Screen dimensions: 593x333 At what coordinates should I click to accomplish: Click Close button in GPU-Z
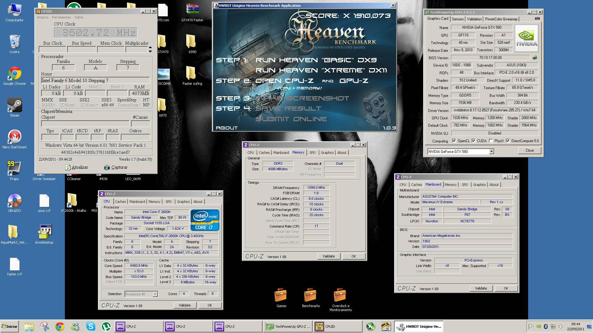point(529,150)
